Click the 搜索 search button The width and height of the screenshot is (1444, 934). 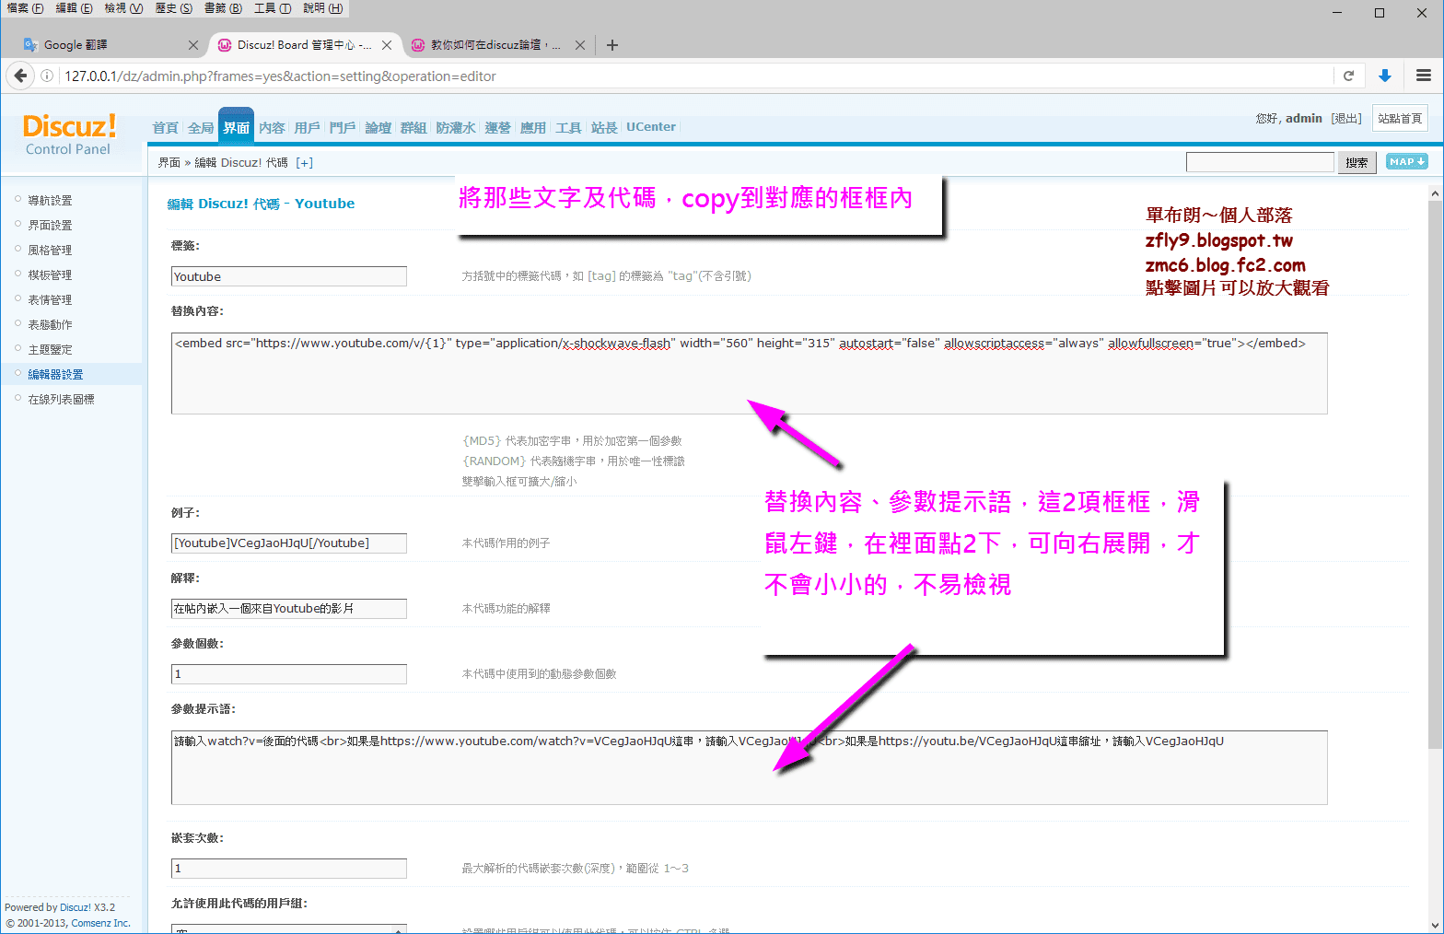(1357, 162)
